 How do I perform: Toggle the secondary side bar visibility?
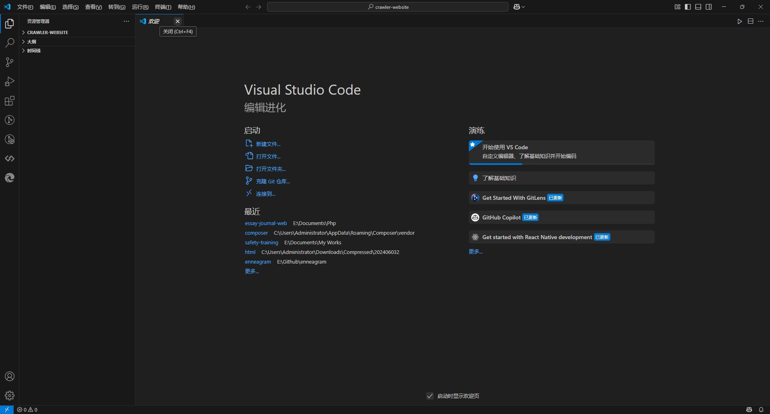coord(709,7)
